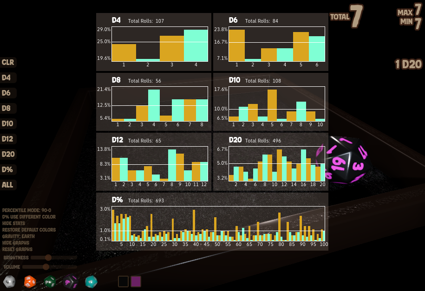425x291 pixels.
Task: Select the teal dice skin icon
Action: (x=91, y=281)
